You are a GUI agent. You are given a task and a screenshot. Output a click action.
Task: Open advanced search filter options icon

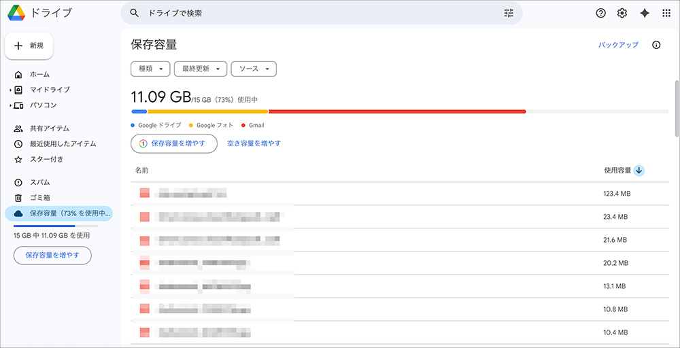point(509,14)
